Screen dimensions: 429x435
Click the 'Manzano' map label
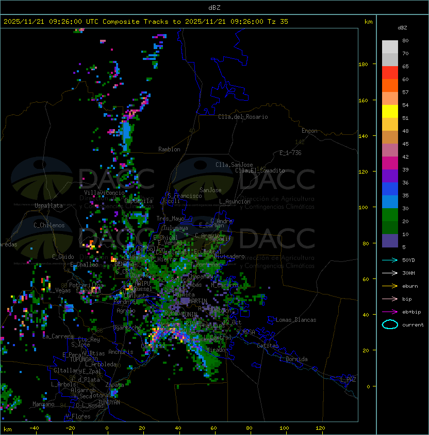(x=43, y=404)
